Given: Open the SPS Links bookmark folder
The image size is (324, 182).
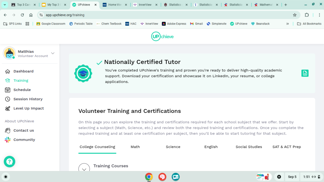Looking at the screenshot, I should (x=13, y=24).
